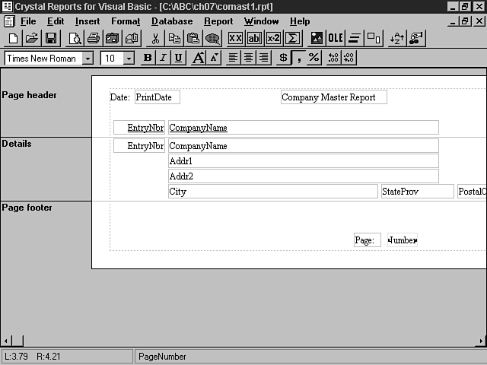Image resolution: width=487 pixels, height=365 pixels.
Task: Expand the font size dropdown
Action: (129, 59)
